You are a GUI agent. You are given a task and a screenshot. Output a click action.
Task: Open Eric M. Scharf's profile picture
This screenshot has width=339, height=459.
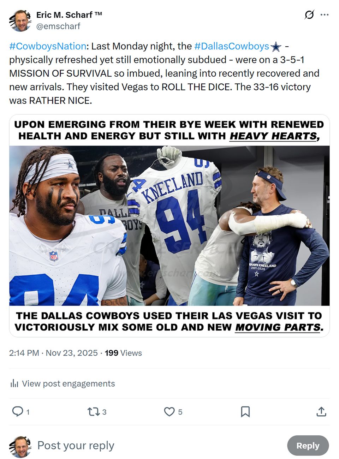click(x=20, y=20)
